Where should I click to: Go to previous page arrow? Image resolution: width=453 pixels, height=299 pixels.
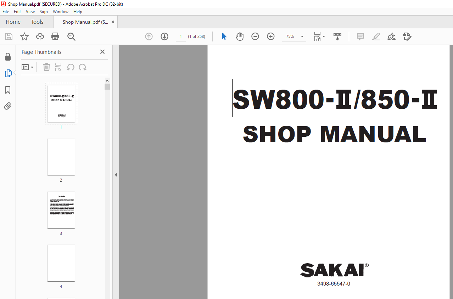(149, 36)
